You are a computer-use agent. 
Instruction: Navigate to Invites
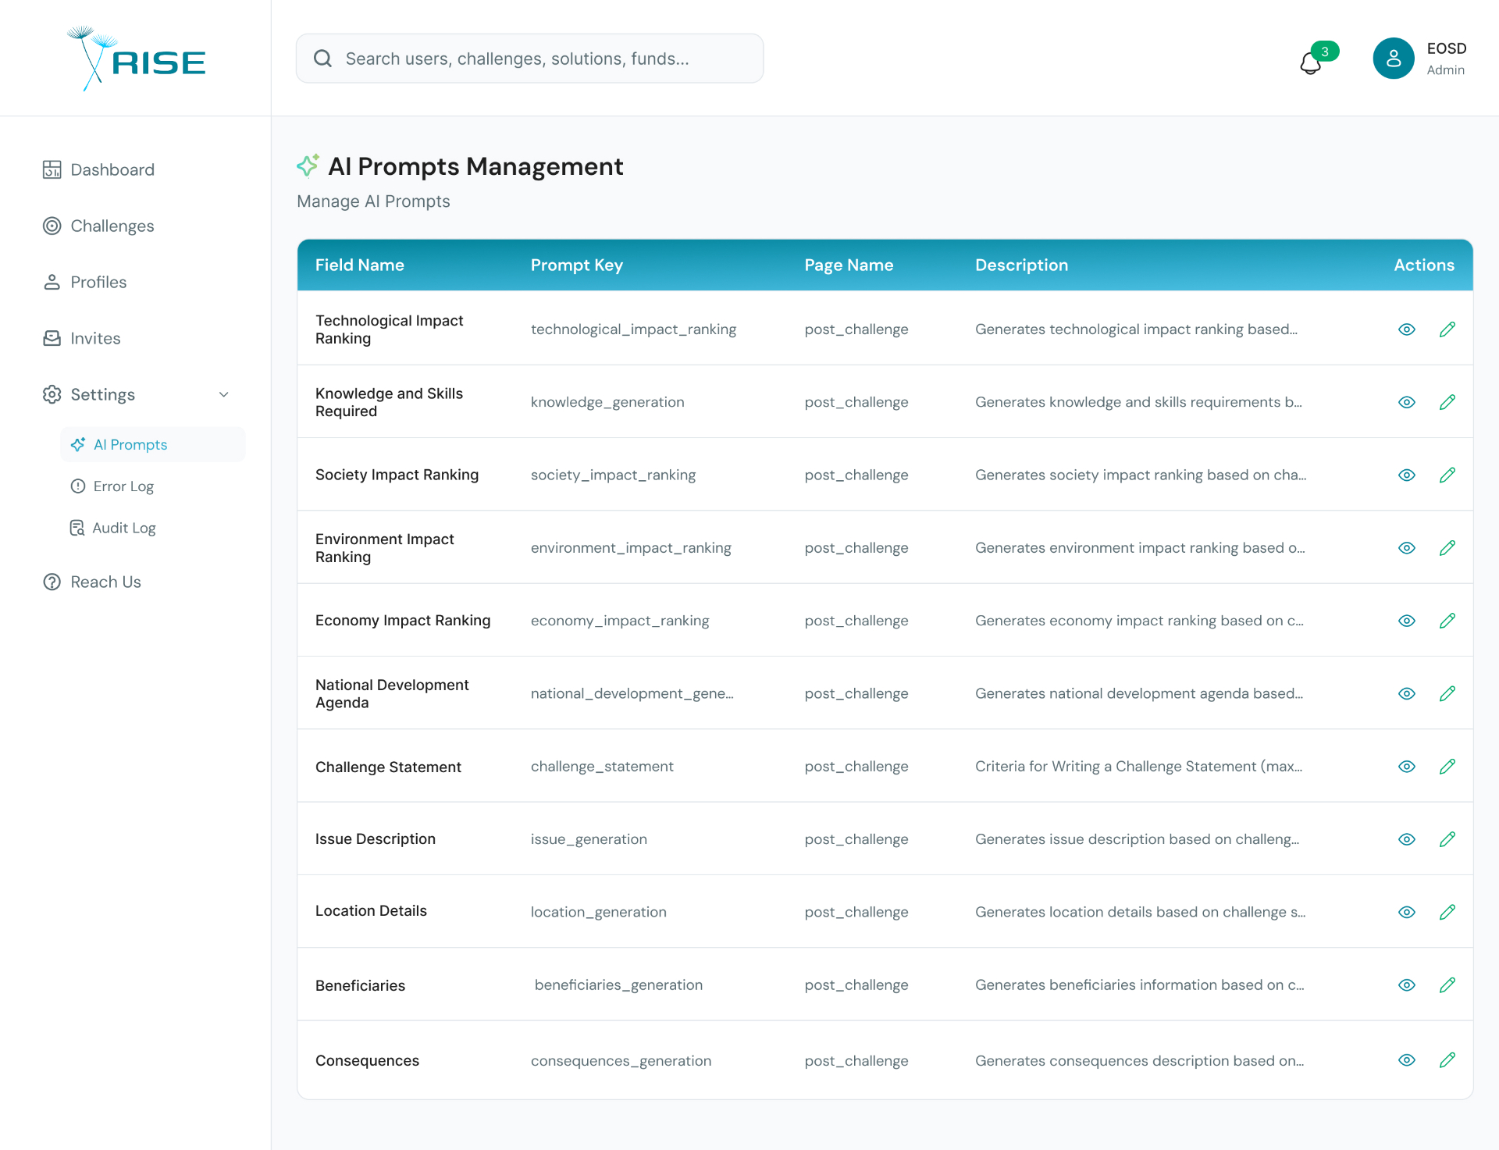point(81,338)
